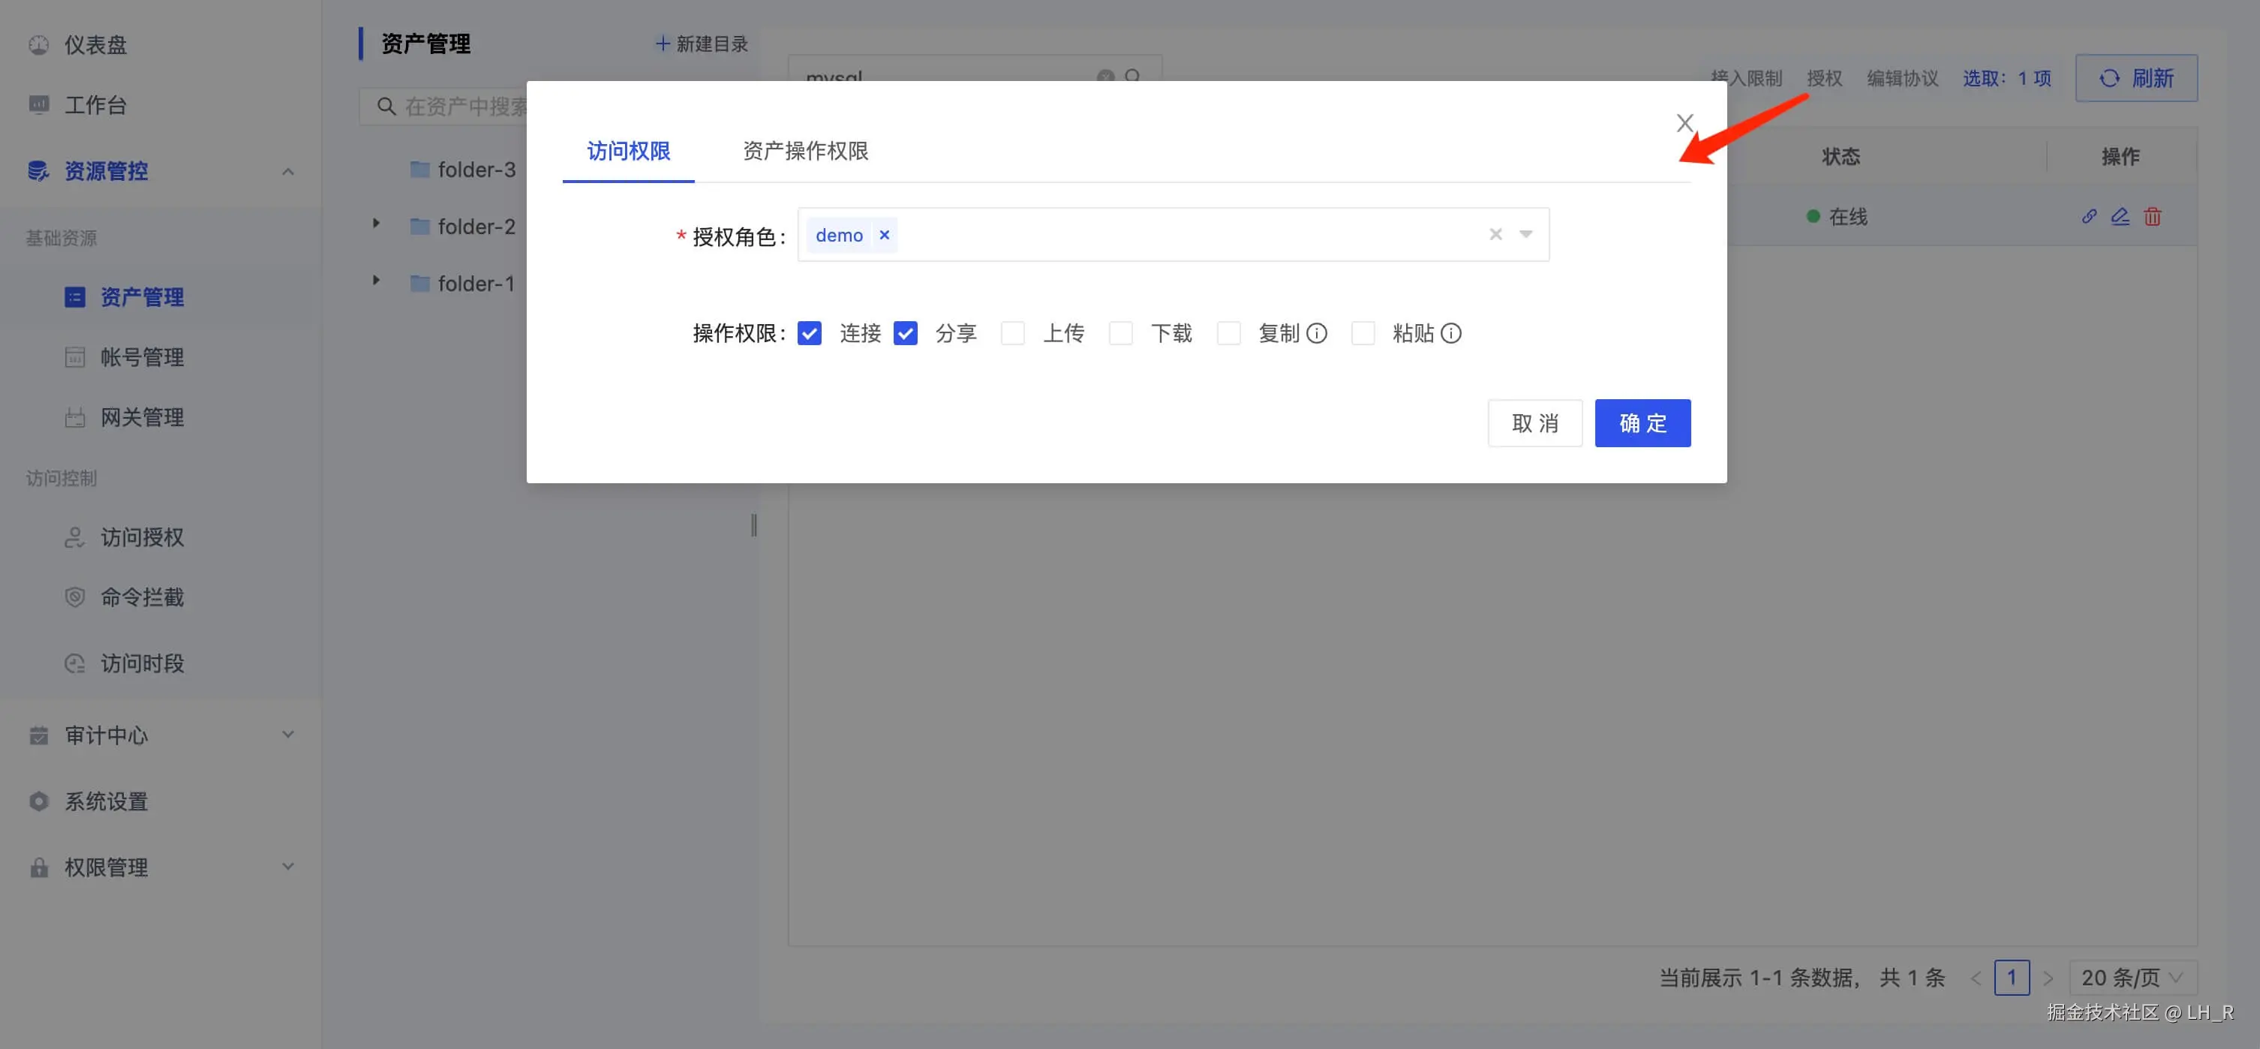This screenshot has width=2260, height=1049.
Task: Click the 取消 cancel button
Action: pos(1534,422)
